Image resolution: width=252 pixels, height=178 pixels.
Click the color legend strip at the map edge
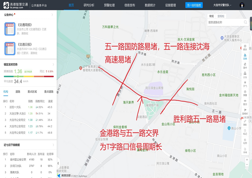251,23
